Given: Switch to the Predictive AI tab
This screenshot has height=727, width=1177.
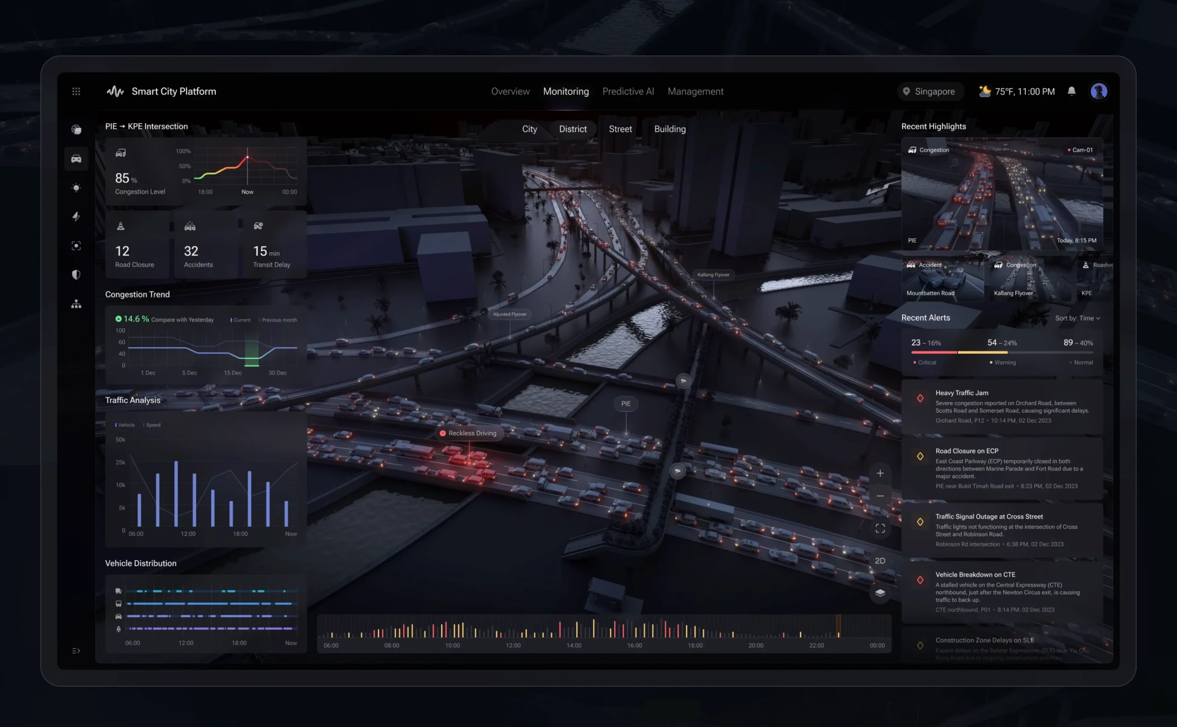Looking at the screenshot, I should point(628,91).
